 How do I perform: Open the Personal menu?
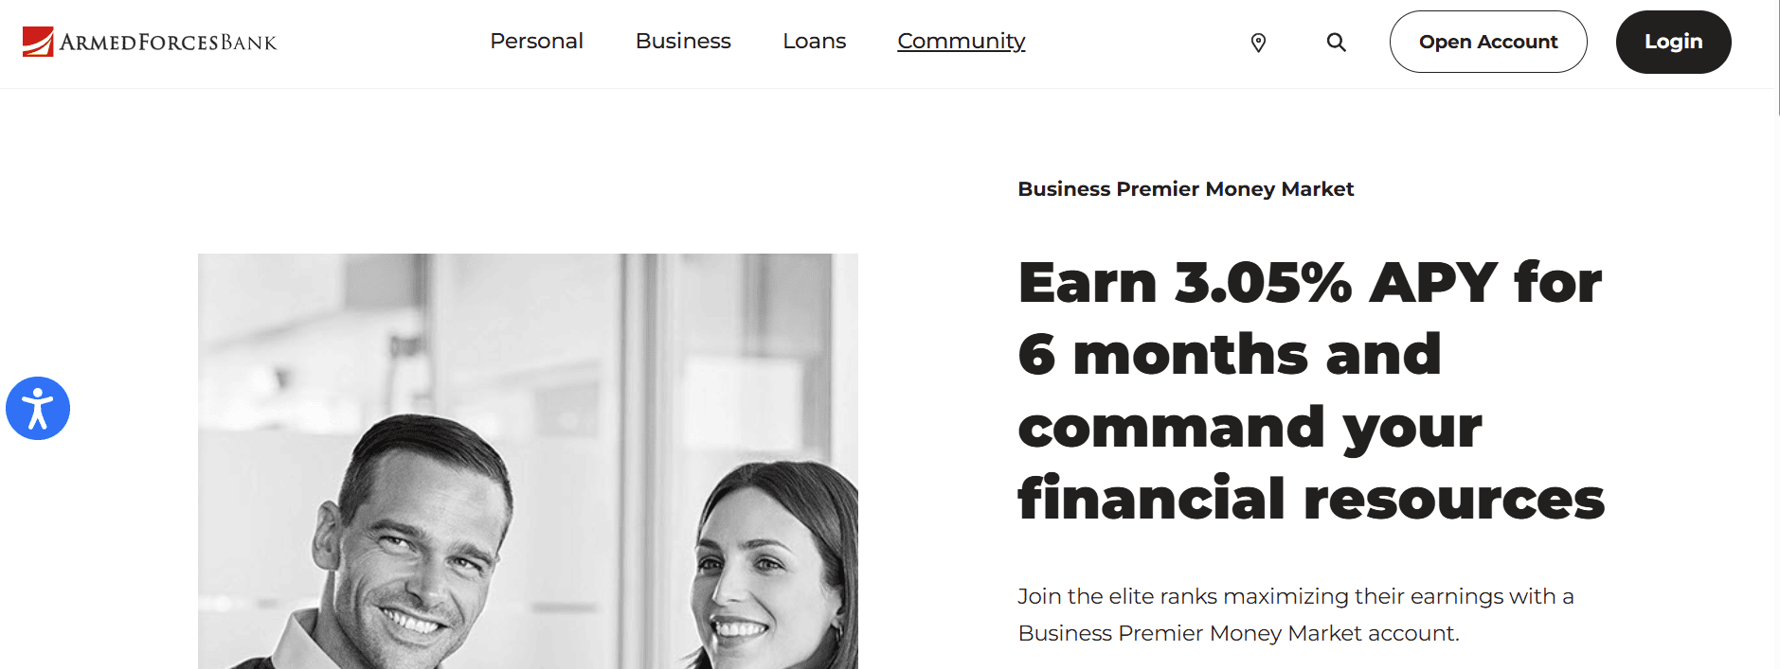[536, 42]
